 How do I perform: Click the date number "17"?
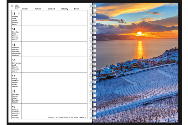click(x=14, y=76)
